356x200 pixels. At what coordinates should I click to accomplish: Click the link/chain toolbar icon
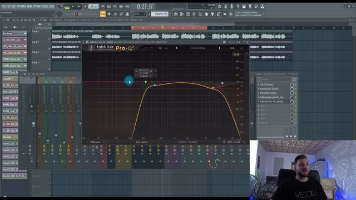(121, 14)
